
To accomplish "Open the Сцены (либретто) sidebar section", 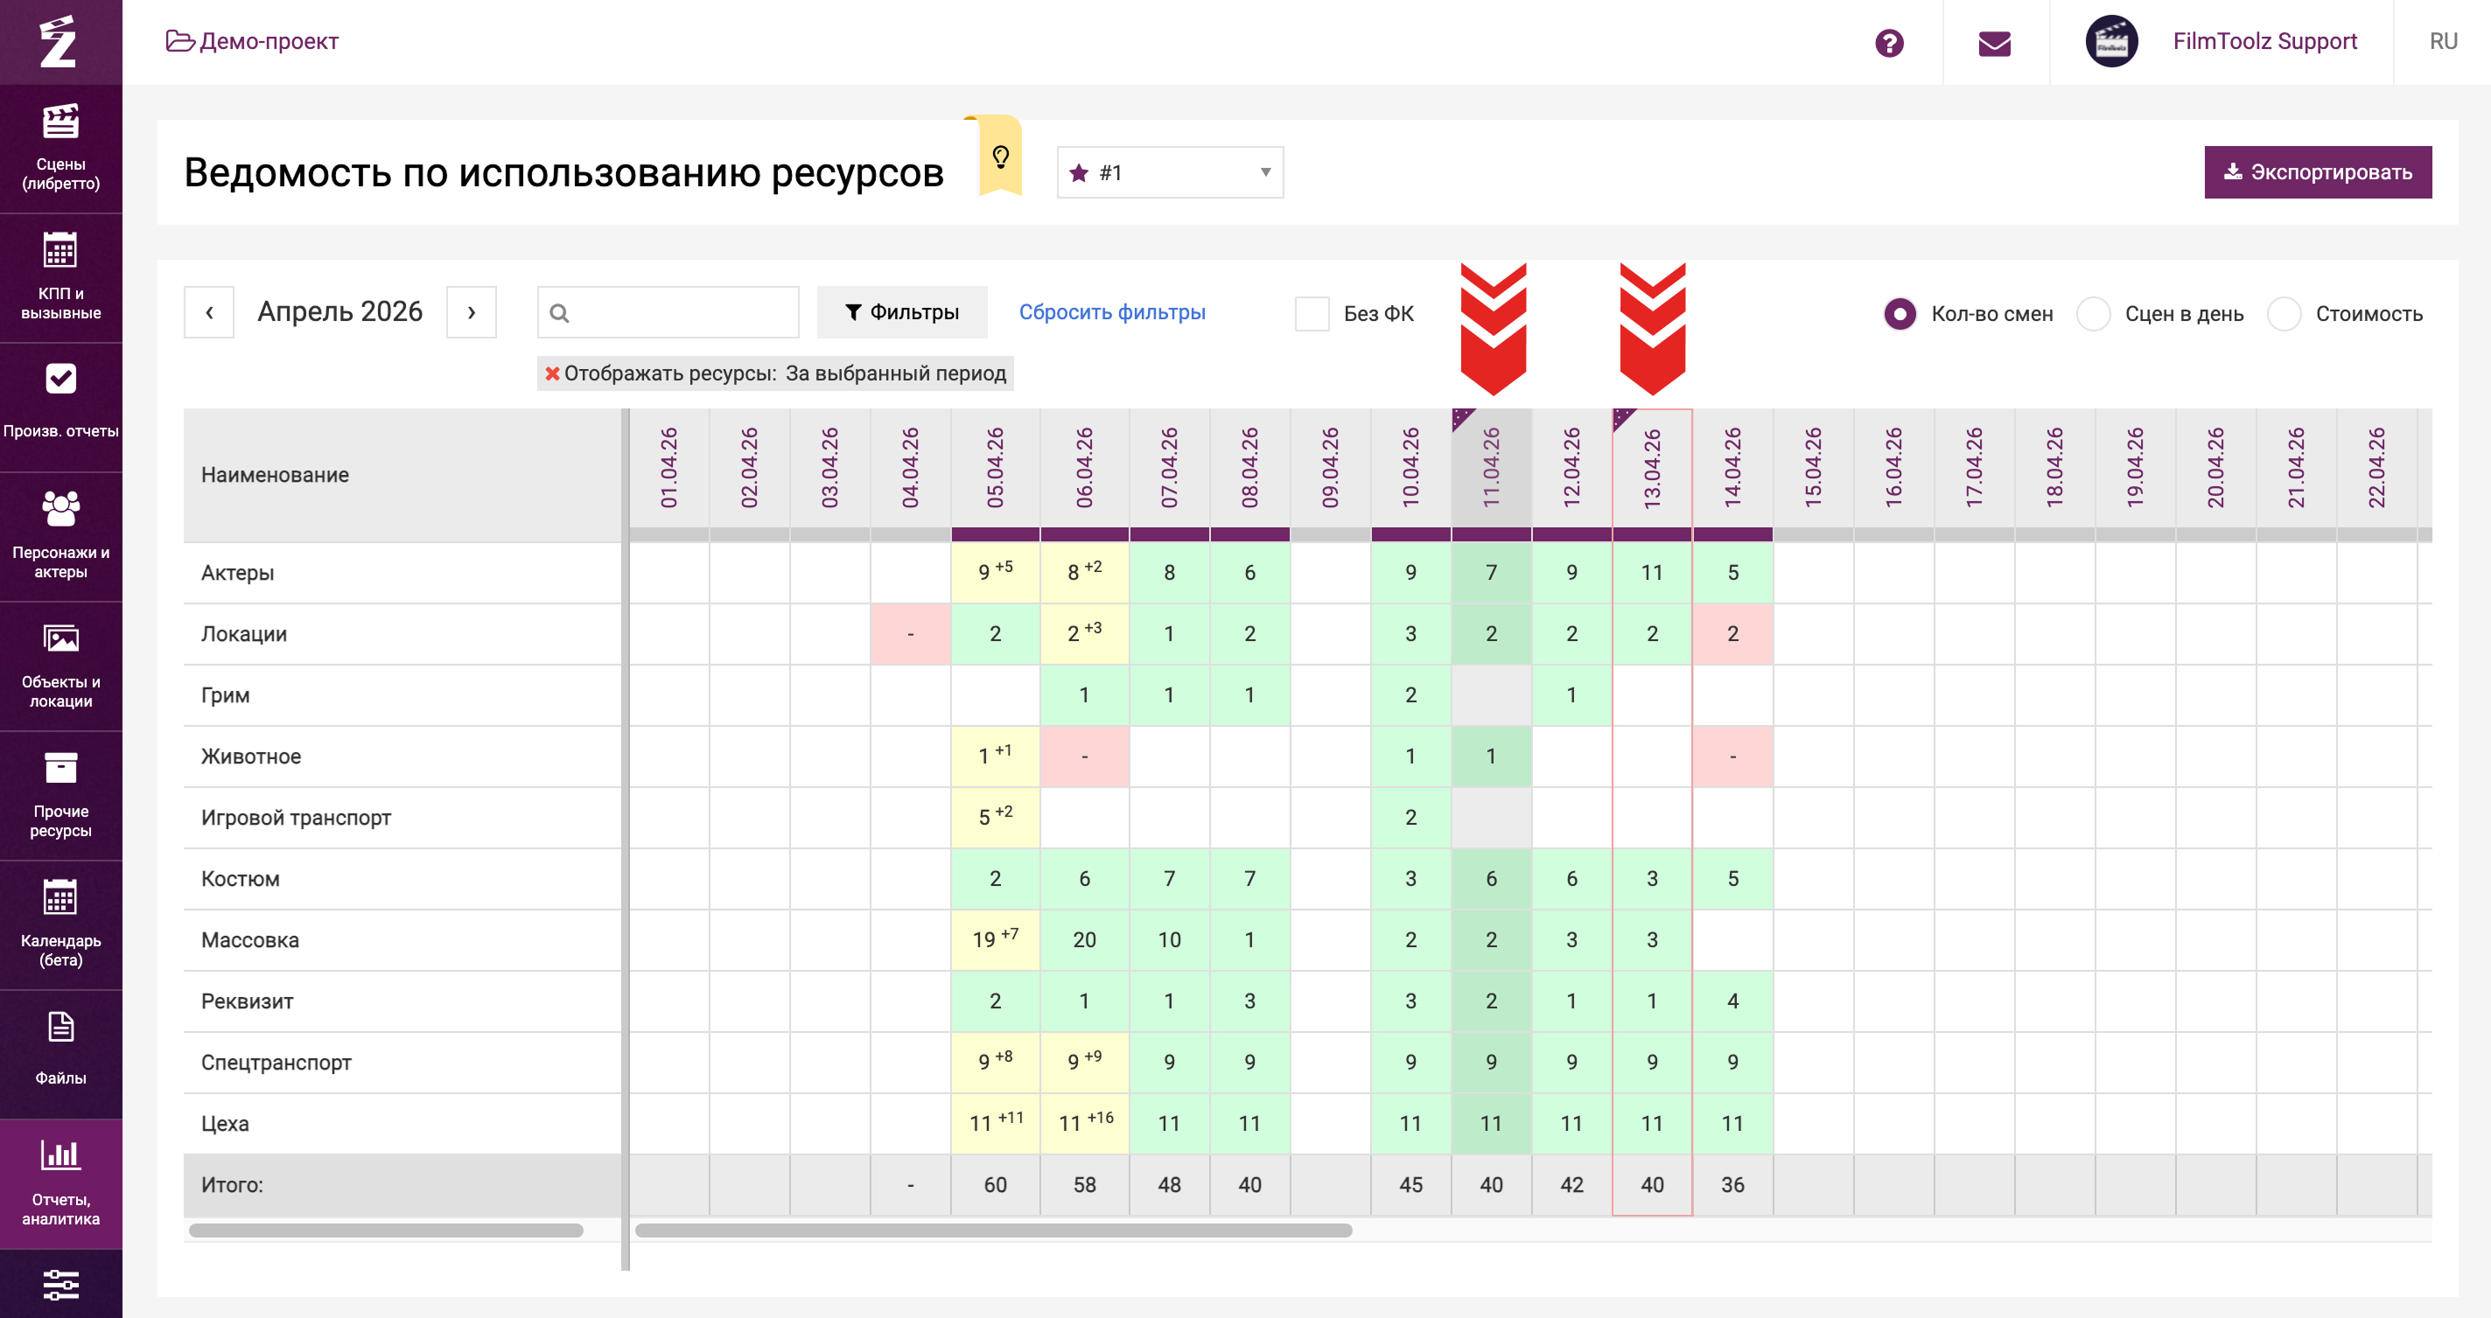I will click(61, 148).
